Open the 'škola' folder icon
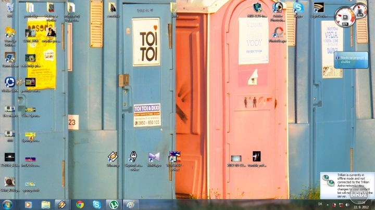The height and width of the screenshot is (210, 375). [174, 9]
